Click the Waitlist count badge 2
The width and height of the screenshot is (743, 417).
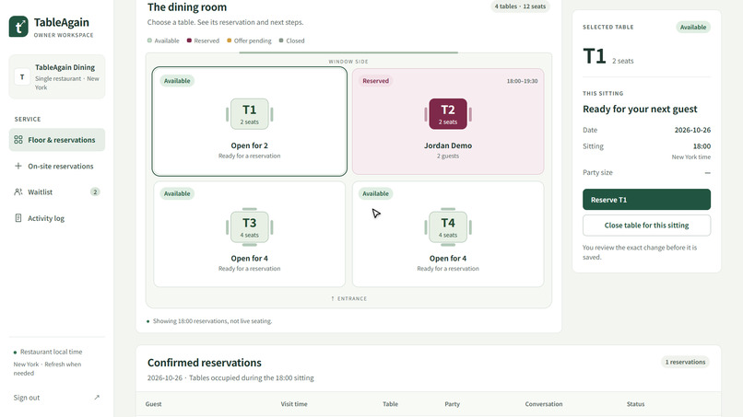click(x=95, y=191)
